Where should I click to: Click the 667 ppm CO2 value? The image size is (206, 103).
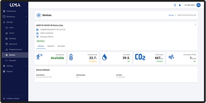pyautogui.click(x=159, y=58)
